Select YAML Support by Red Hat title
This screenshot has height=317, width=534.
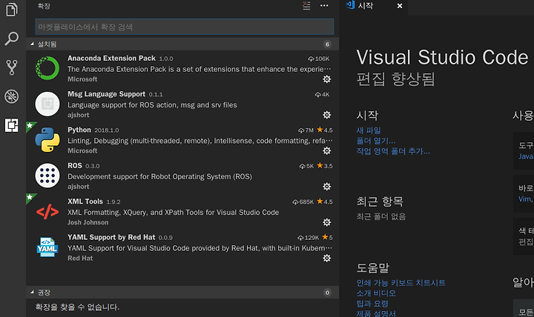click(111, 237)
